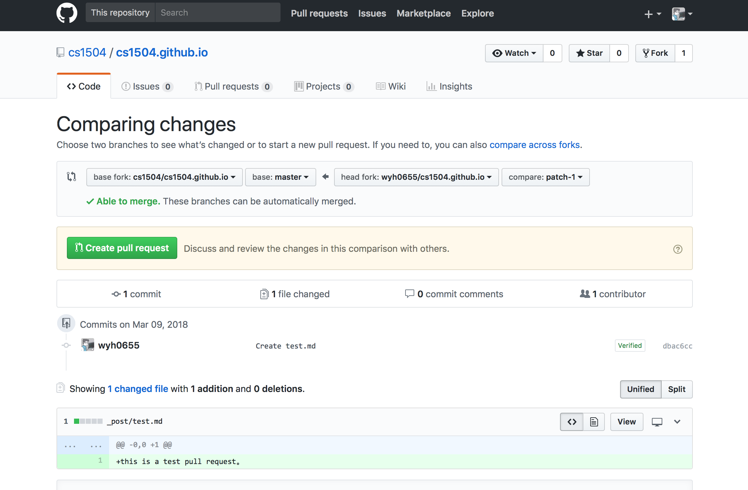This screenshot has height=490, width=748.
Task: Click the Create pull request button
Action: tap(122, 248)
